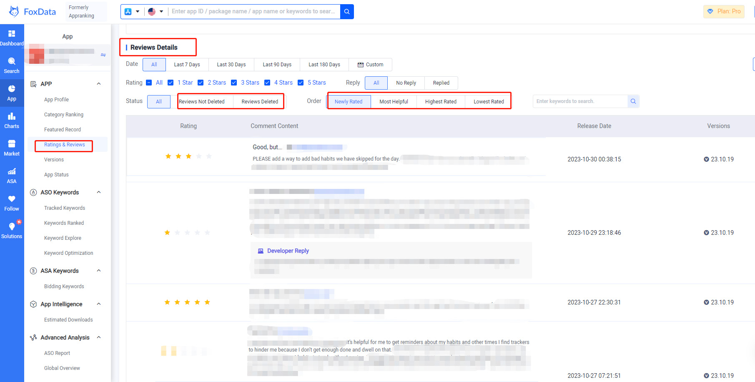
Task: Open Estimated Downloads page
Action: [x=68, y=320]
